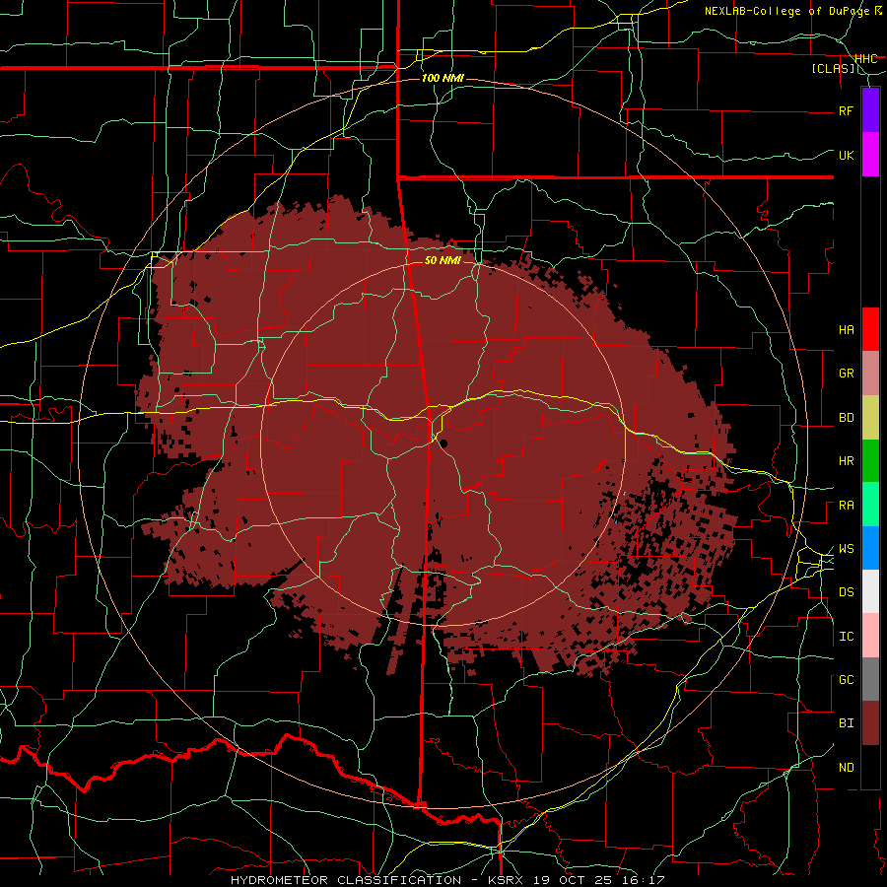Screen dimensions: 887x887
Task: Click the HA legend label
Action: (x=846, y=330)
